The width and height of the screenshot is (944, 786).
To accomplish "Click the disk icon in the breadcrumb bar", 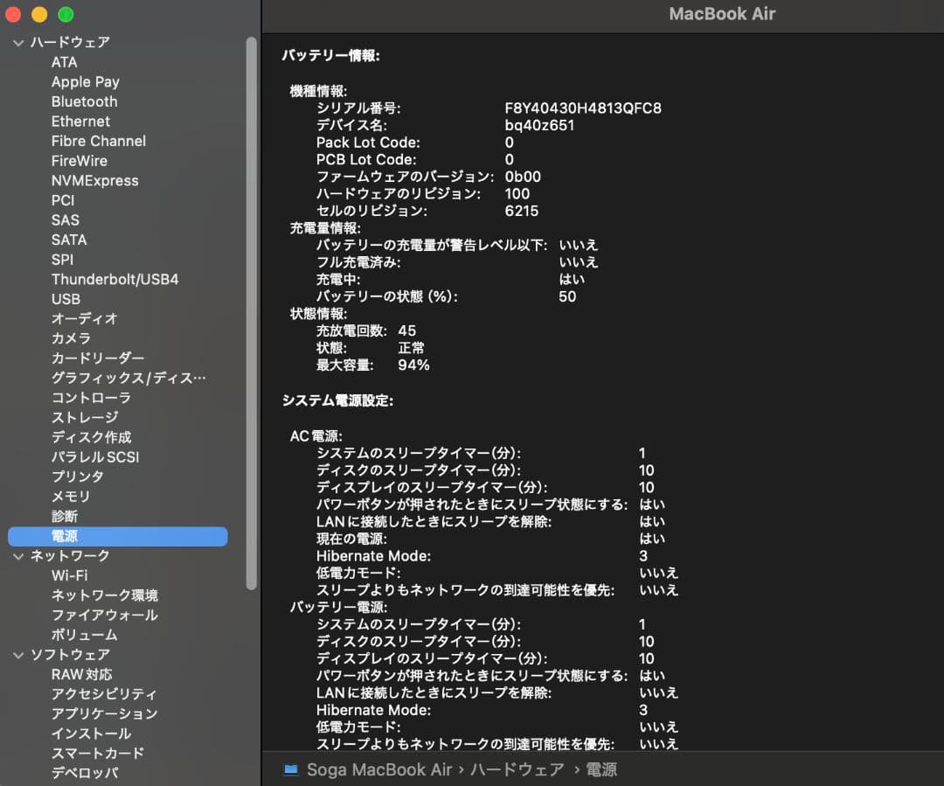I will coord(292,770).
